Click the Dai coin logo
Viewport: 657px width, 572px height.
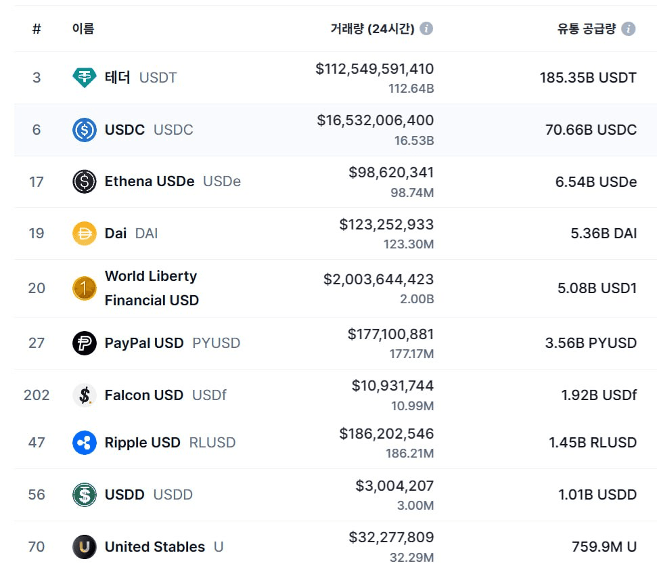pos(85,234)
